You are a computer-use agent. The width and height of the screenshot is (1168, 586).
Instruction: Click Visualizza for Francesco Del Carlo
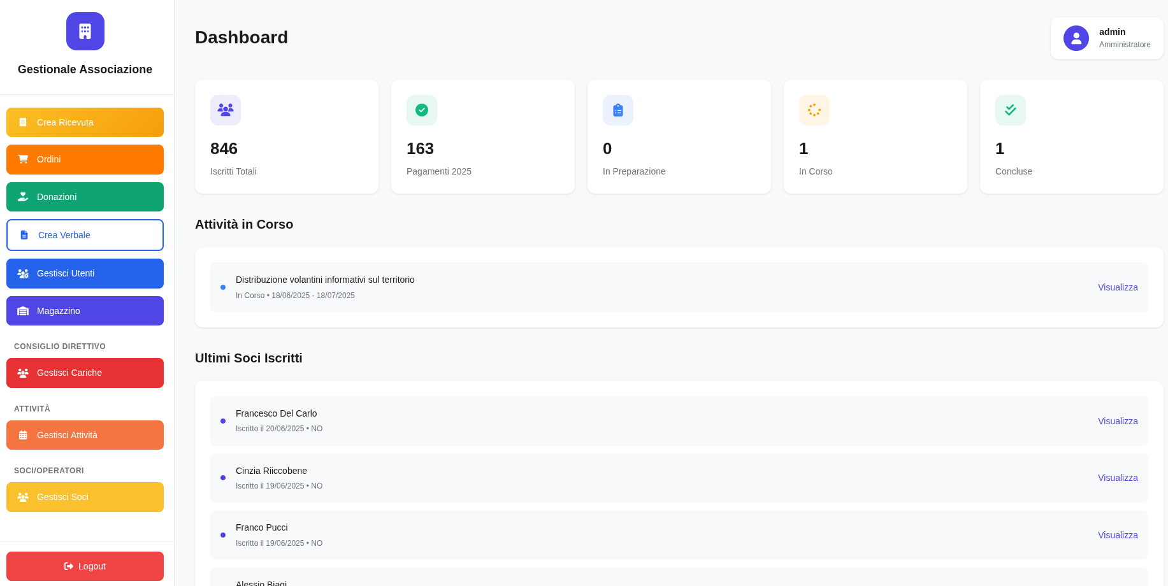coord(1118,421)
